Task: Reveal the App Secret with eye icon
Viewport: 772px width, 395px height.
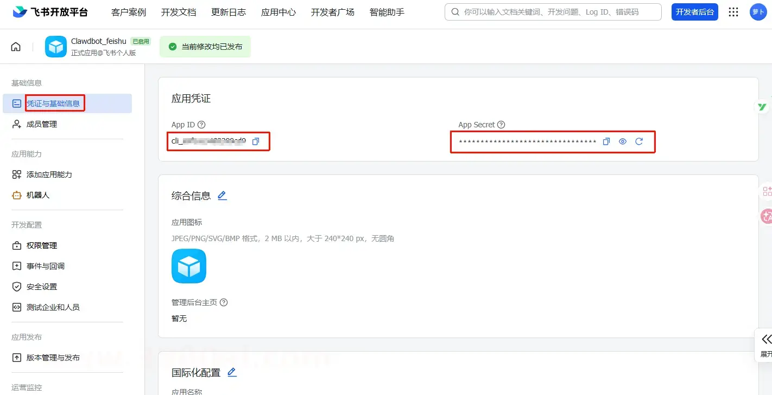Action: click(623, 141)
